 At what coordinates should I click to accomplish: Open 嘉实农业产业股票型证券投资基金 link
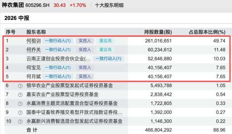pos(62,94)
